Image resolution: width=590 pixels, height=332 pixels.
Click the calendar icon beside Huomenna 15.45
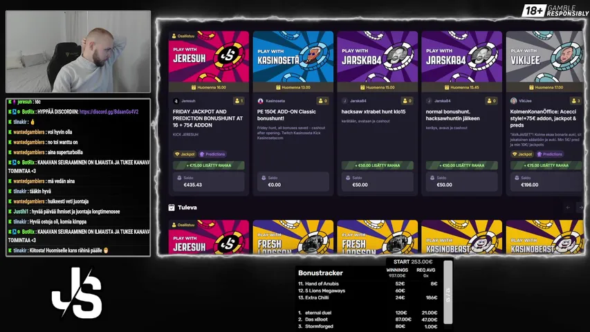pyautogui.click(x=447, y=87)
